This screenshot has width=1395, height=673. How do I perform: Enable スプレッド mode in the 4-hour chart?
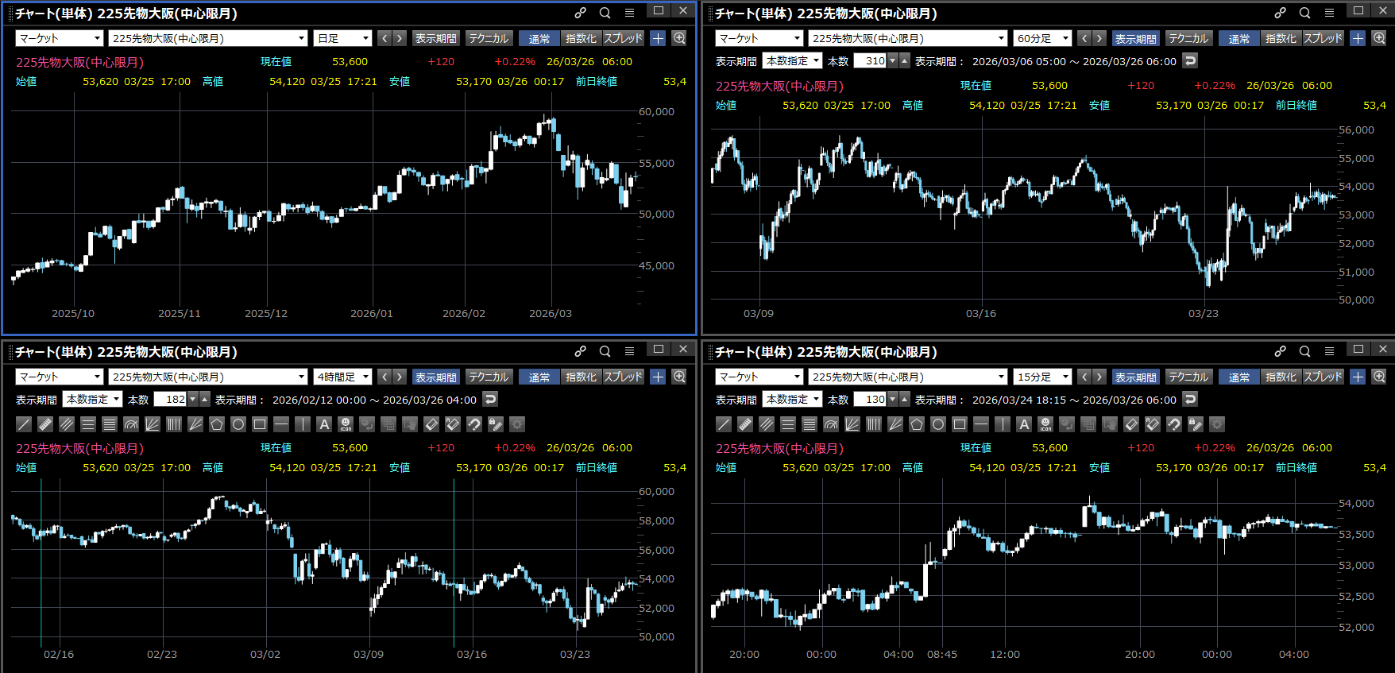pos(623,377)
